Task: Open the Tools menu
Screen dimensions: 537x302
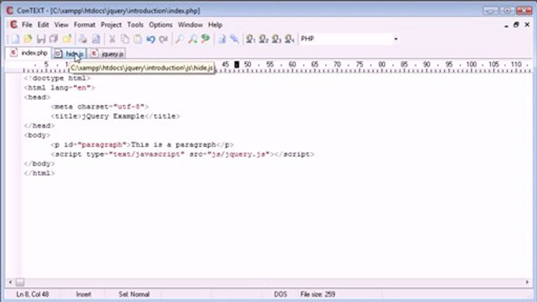Action: coord(135,25)
